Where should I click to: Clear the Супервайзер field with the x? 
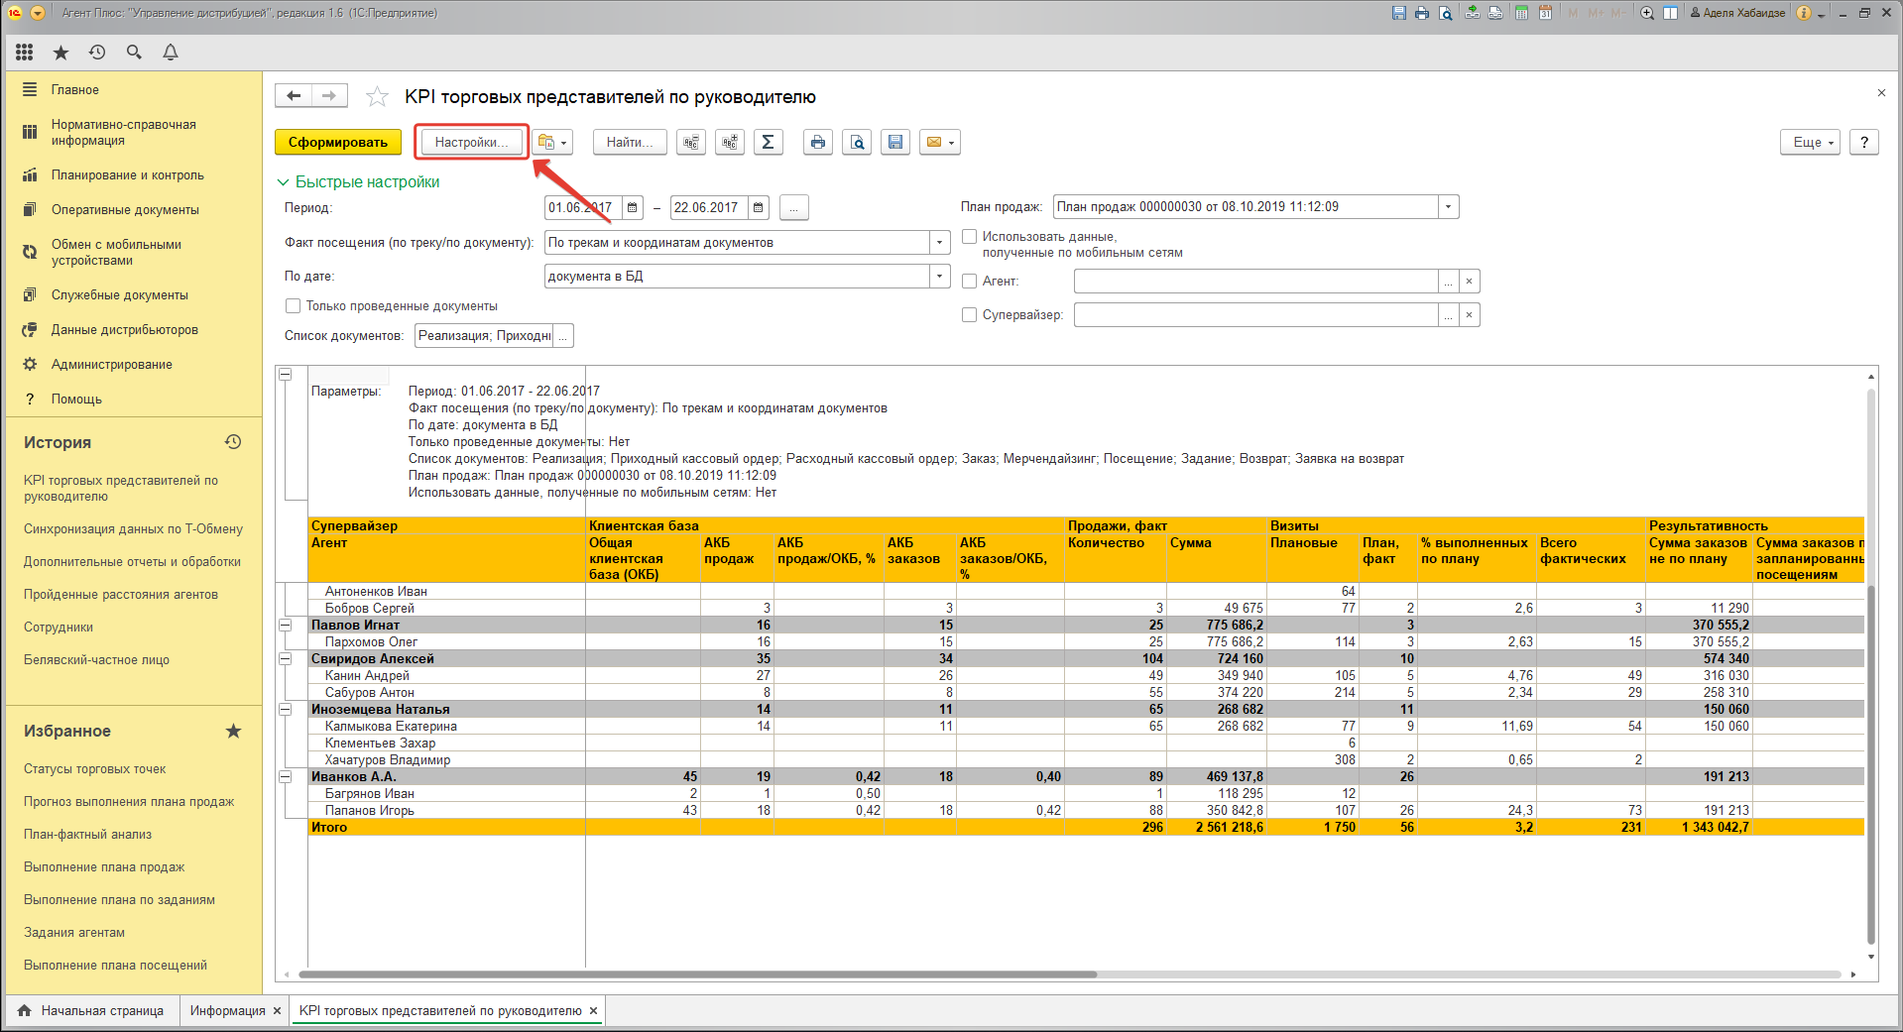pyautogui.click(x=1470, y=315)
